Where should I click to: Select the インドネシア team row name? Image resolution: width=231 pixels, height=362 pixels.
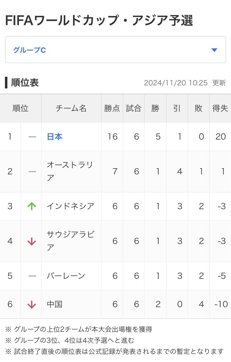coord(70,206)
